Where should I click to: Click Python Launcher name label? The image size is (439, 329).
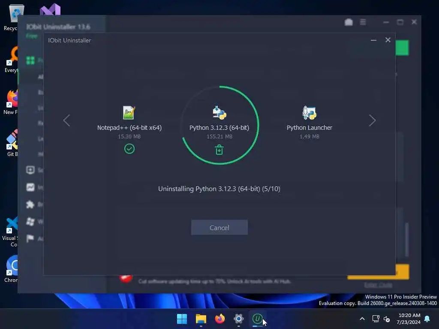[310, 128]
